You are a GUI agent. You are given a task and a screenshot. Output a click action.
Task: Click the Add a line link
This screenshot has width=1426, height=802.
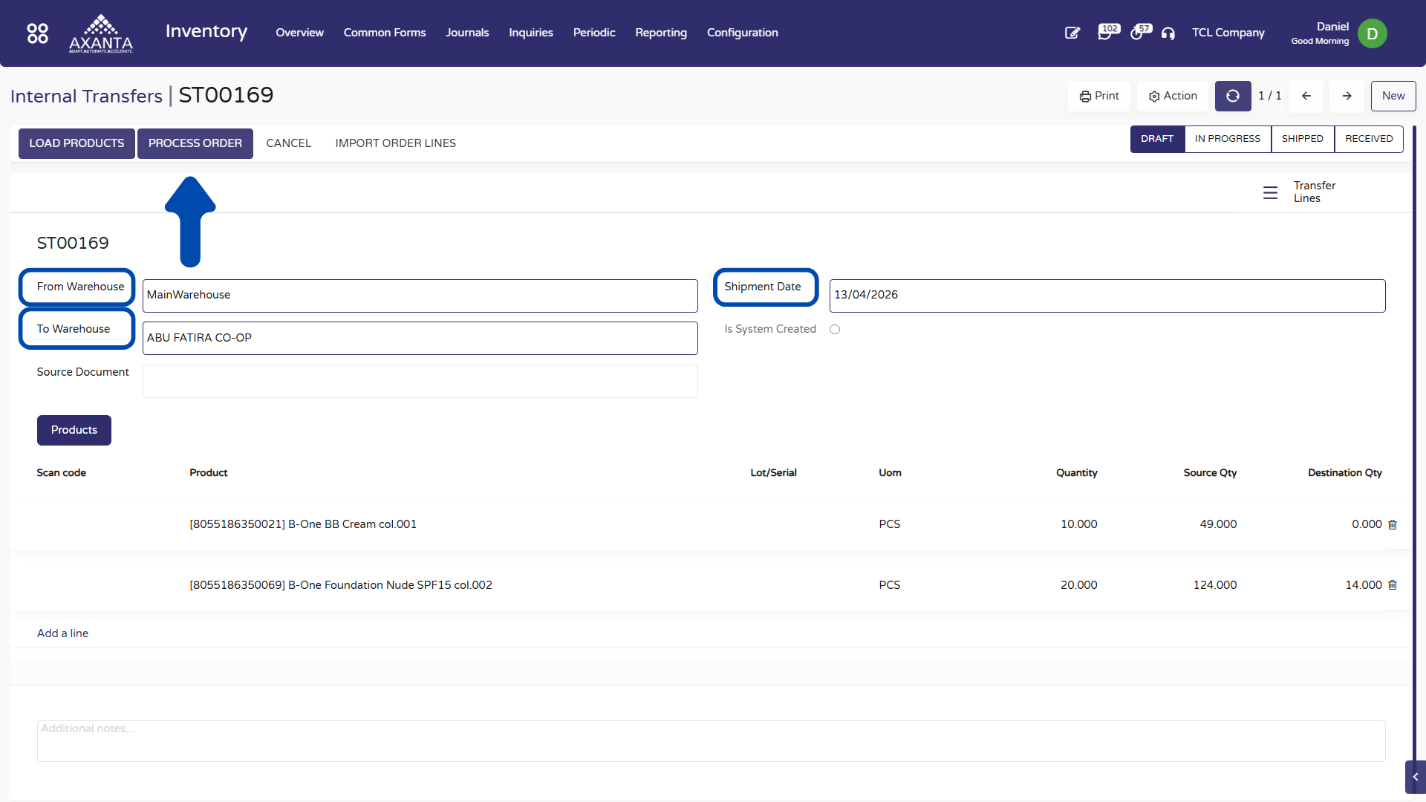62,633
